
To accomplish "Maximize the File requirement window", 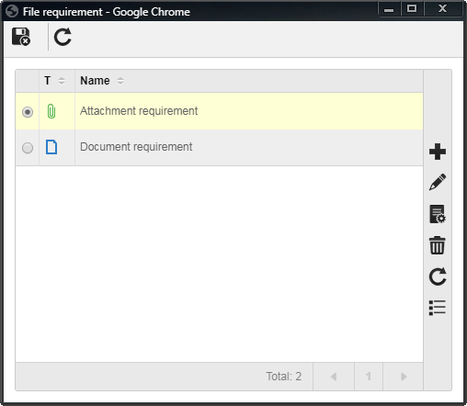I will 412,8.
